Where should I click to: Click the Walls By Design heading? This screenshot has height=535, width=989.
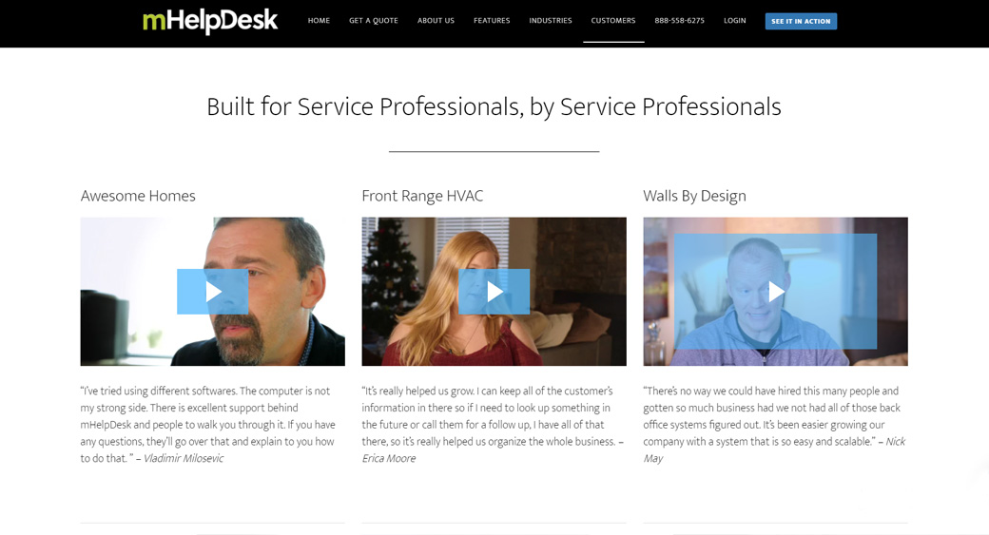coord(694,196)
